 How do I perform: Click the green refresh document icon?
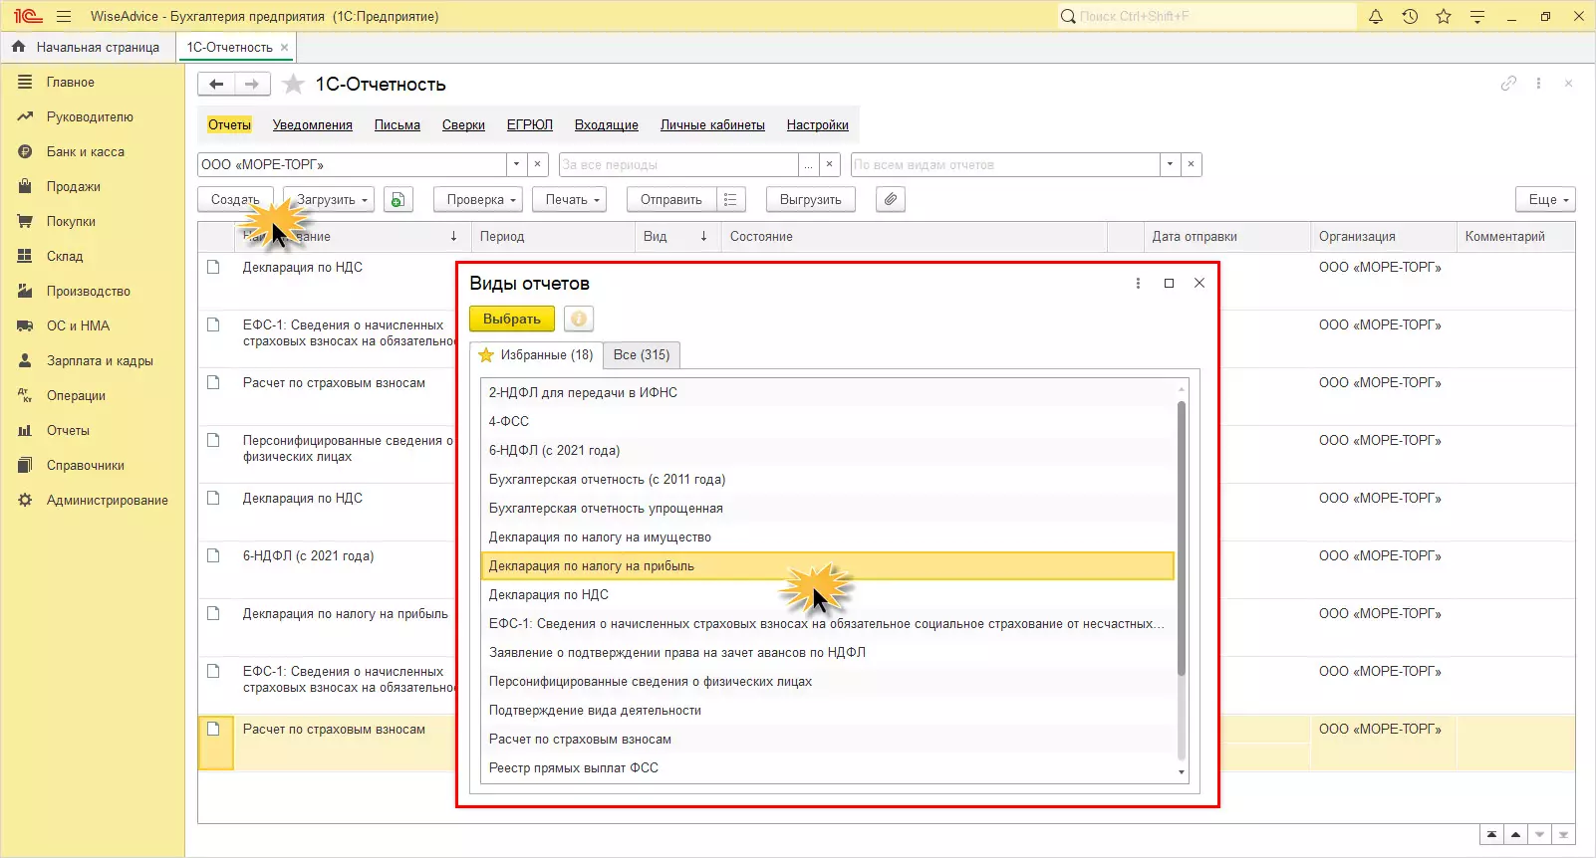point(398,200)
